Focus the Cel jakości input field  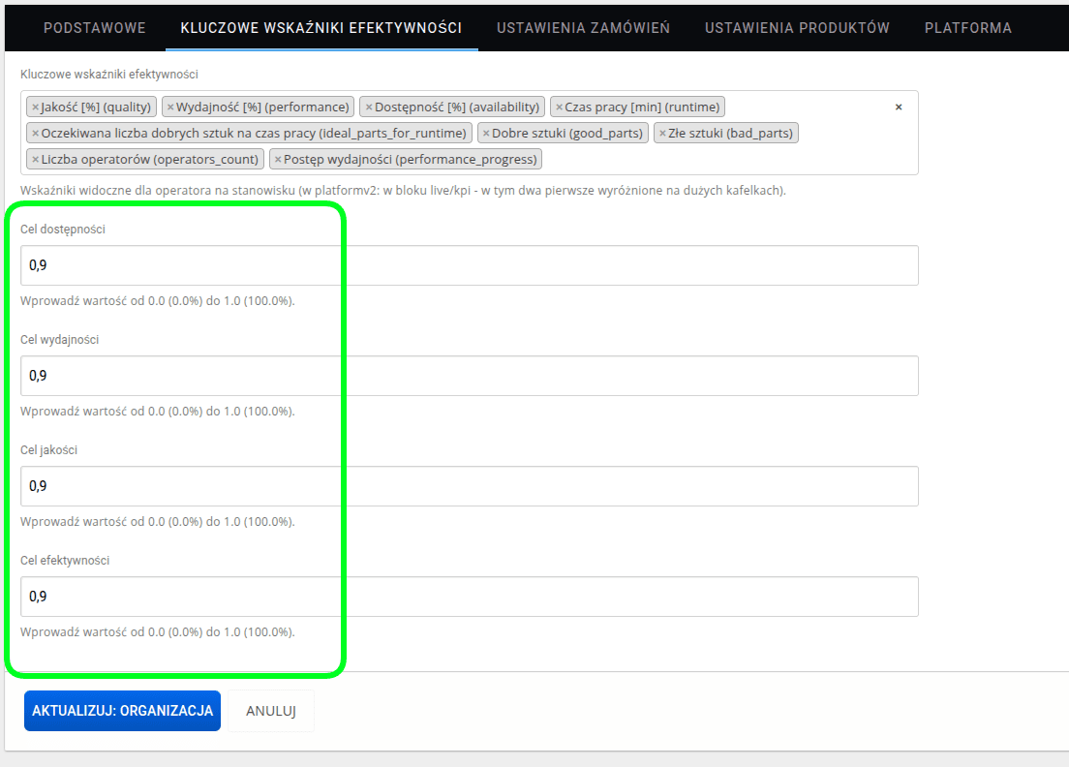(x=469, y=486)
